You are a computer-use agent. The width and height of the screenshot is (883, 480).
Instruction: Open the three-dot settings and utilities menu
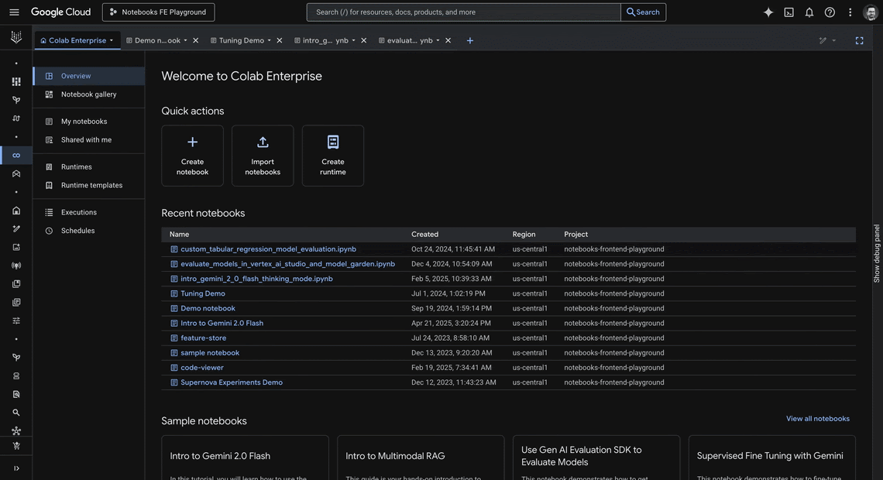tap(850, 12)
